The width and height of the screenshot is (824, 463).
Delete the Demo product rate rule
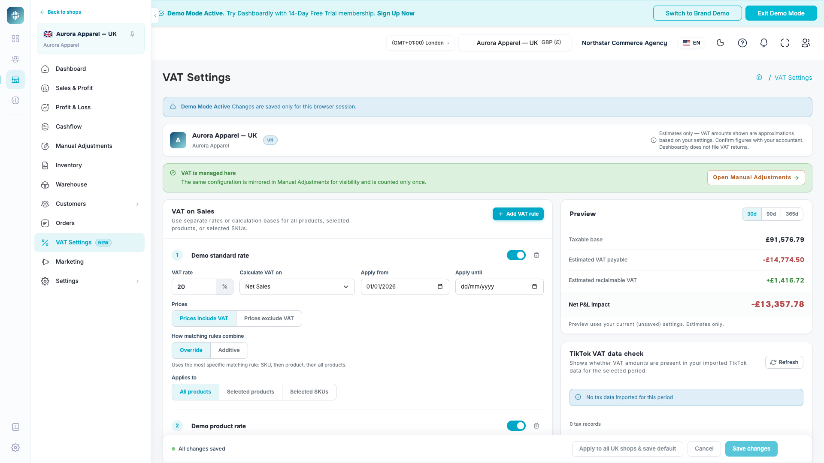536,426
